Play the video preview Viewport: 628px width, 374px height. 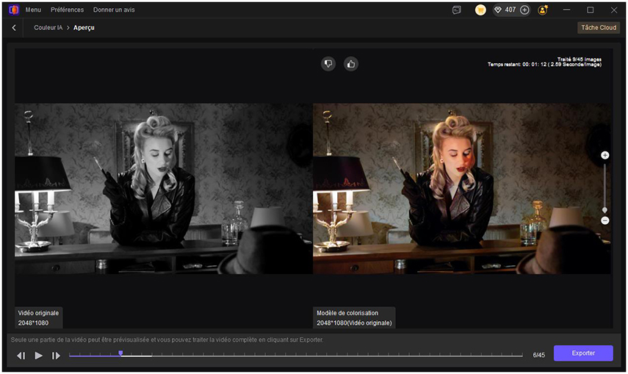39,356
